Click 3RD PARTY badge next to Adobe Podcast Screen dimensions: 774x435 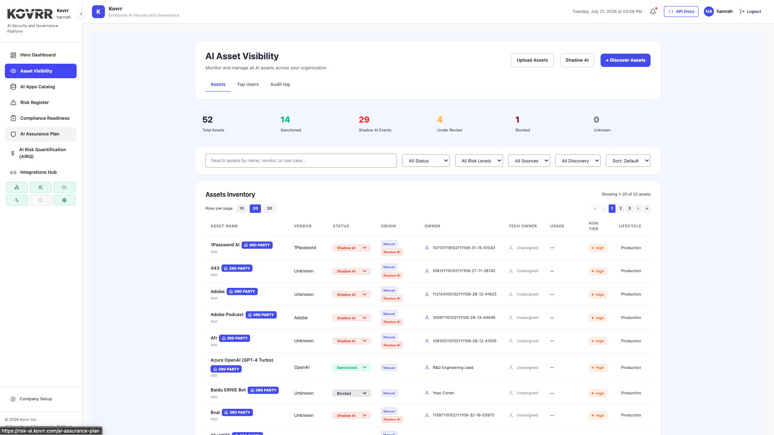tap(261, 315)
